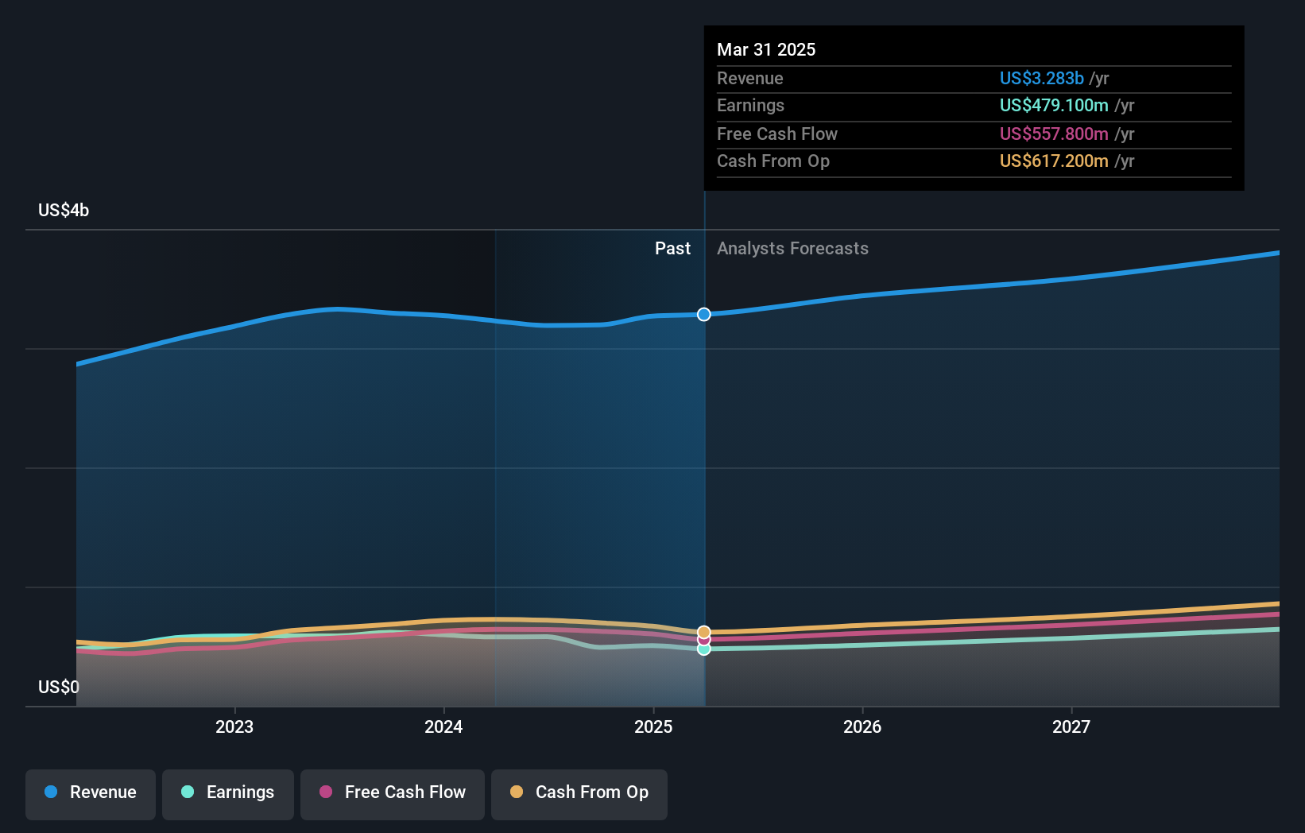The height and width of the screenshot is (833, 1305).
Task: Click the orange Cash From Op legend dot
Action: pos(516,793)
